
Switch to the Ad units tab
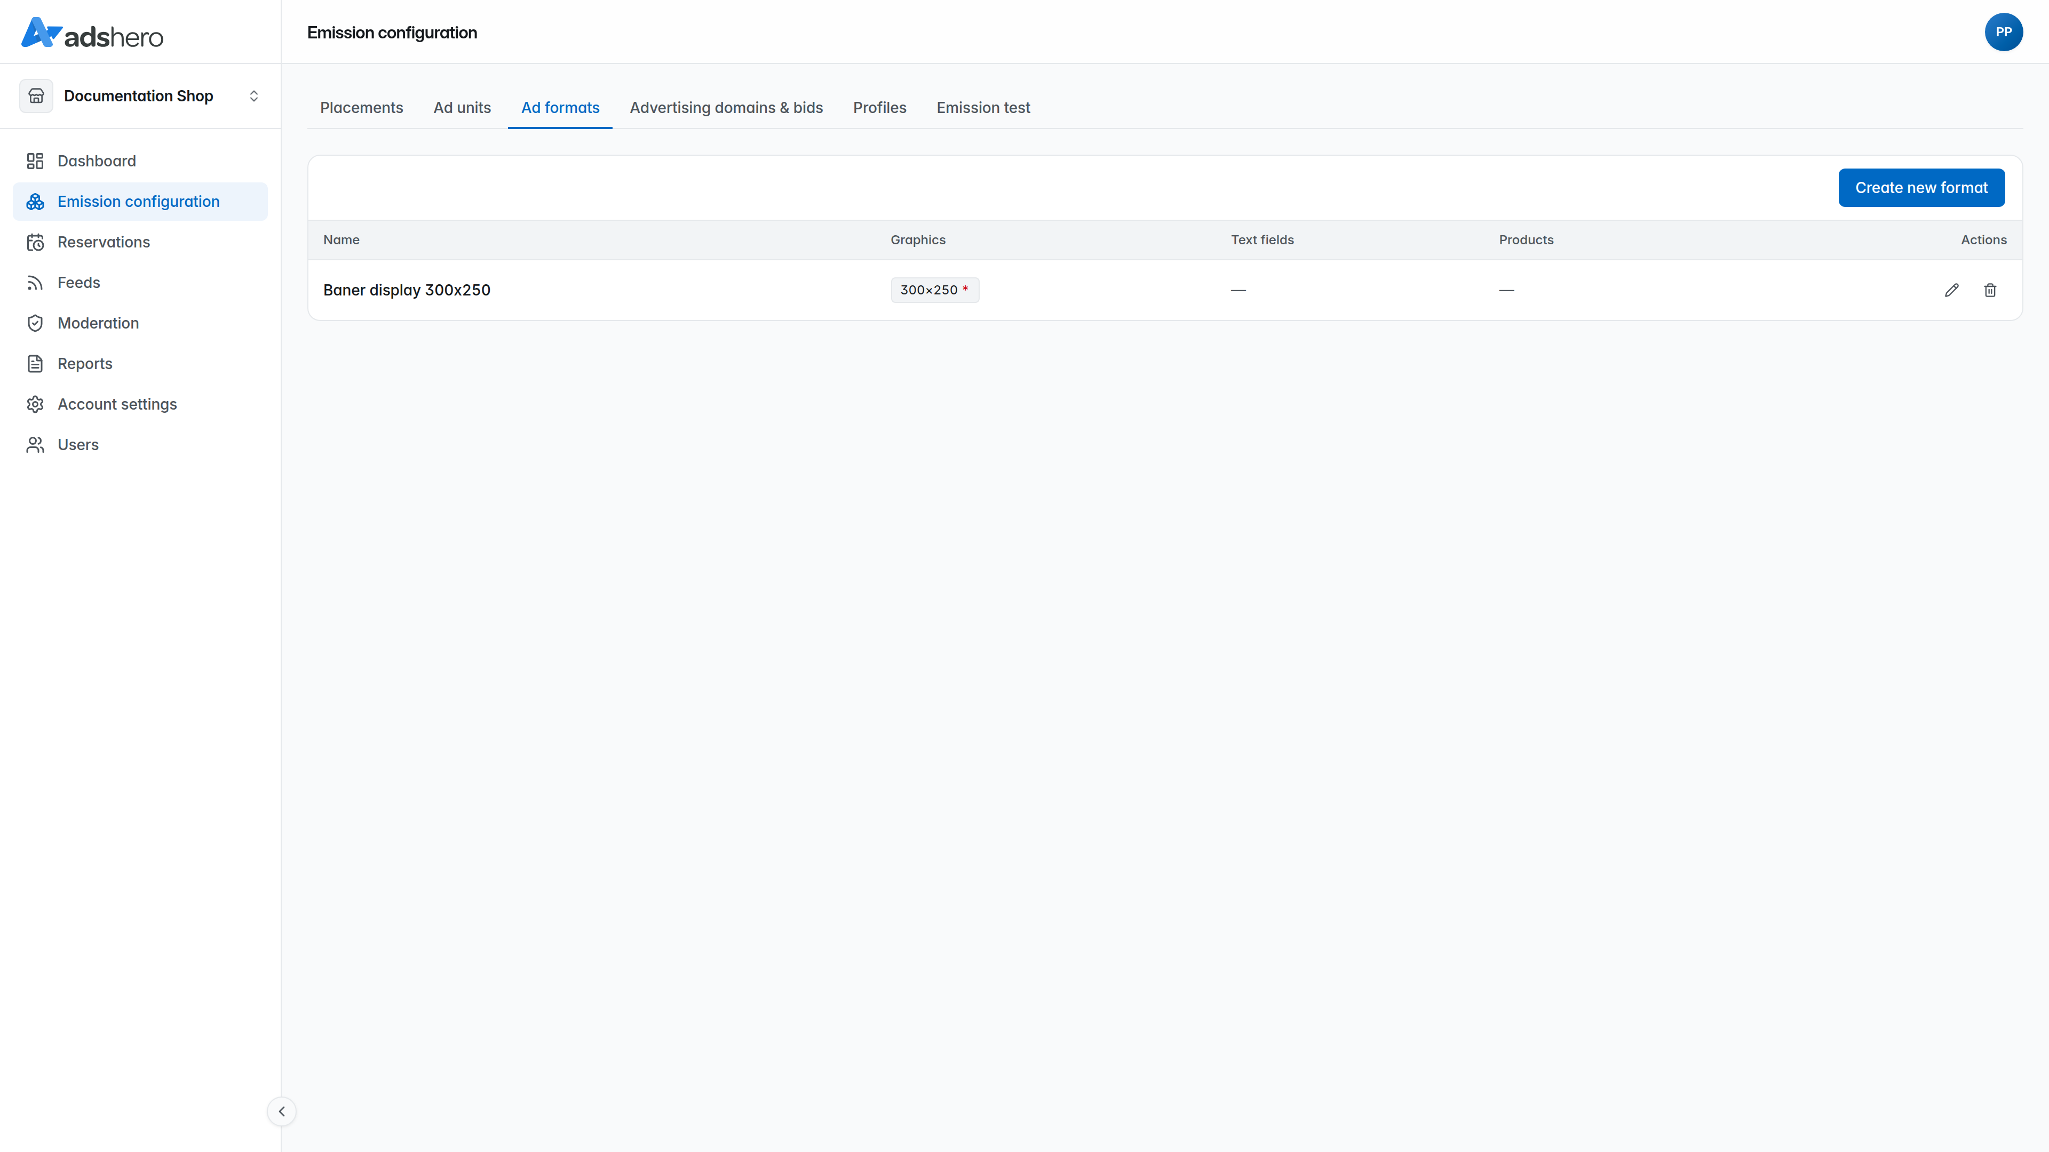tap(462, 108)
